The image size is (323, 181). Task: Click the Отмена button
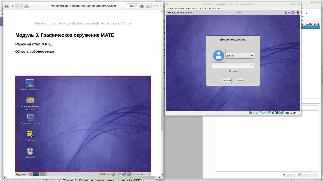click(227, 80)
